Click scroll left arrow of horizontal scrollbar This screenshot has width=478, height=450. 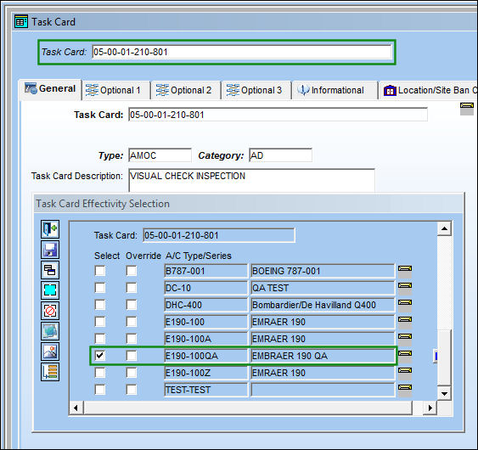click(76, 408)
